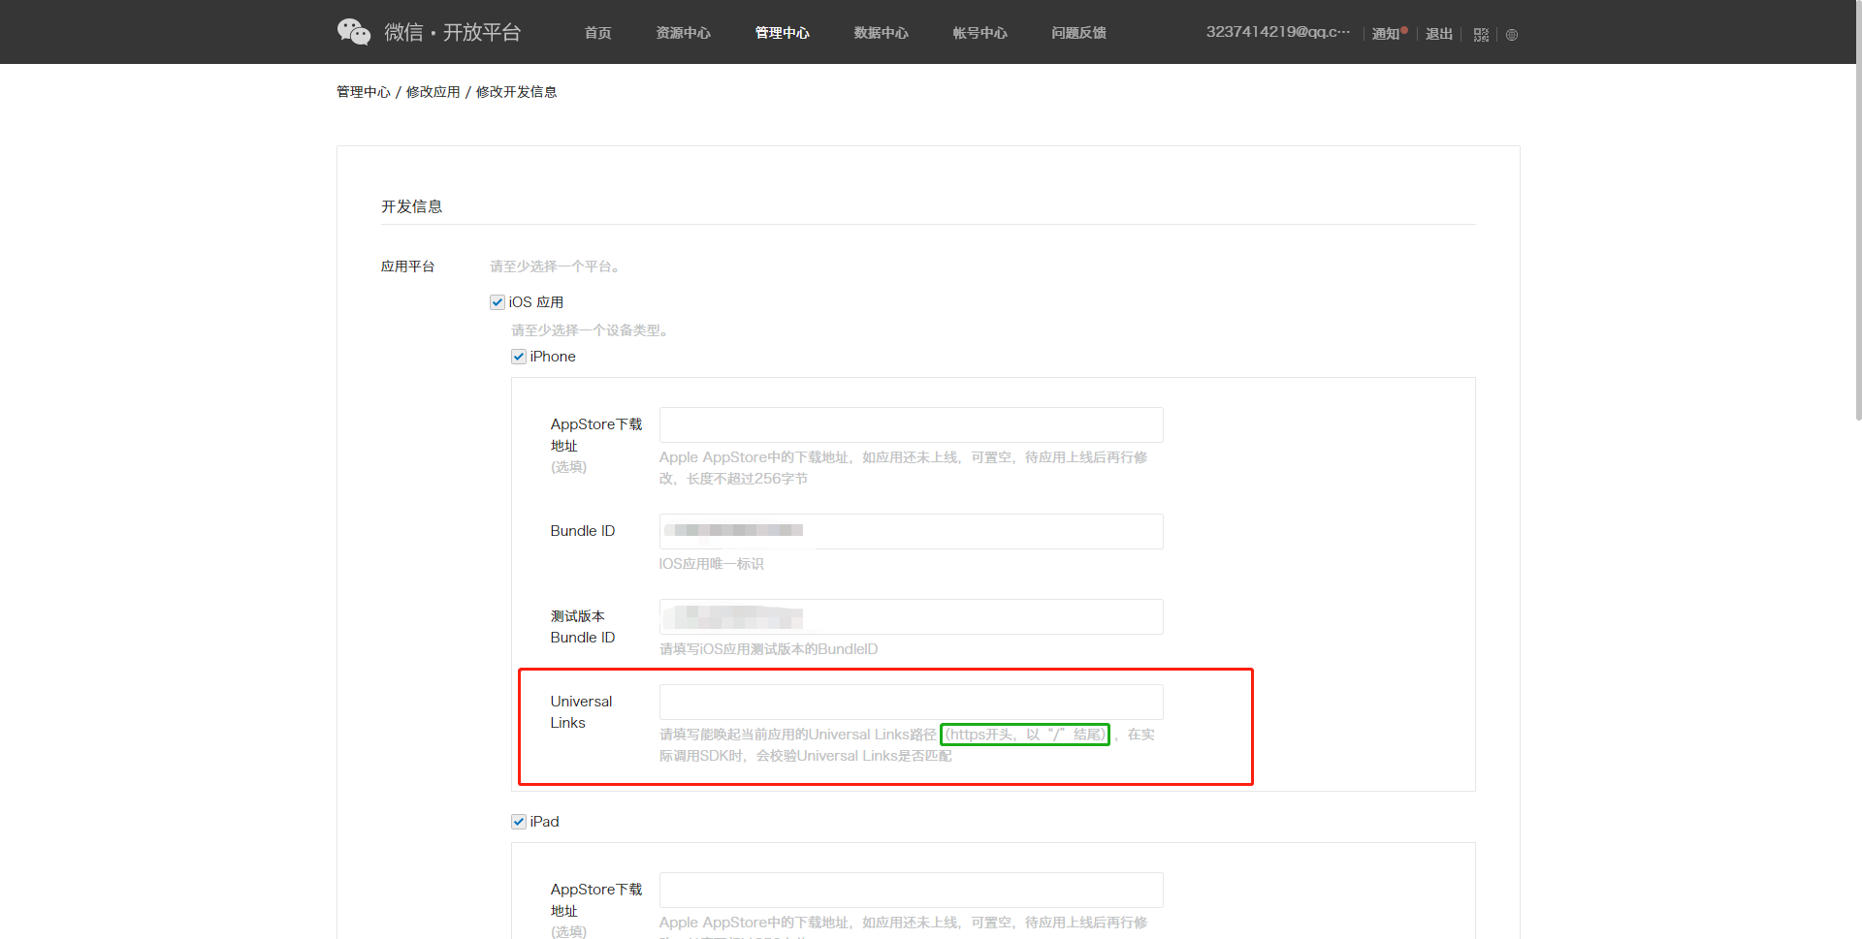Click 修改应用 breadcrumb link
The image size is (1862, 939).
point(433,92)
